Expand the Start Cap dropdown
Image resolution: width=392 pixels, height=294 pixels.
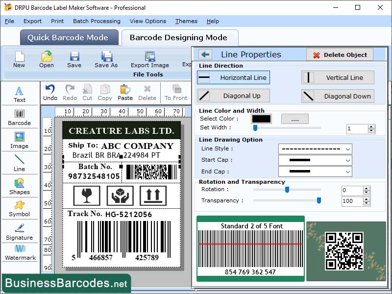click(315, 160)
